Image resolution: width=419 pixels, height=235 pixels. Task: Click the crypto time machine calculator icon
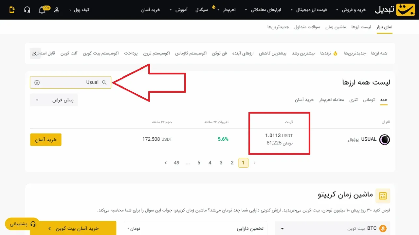pos(383,196)
